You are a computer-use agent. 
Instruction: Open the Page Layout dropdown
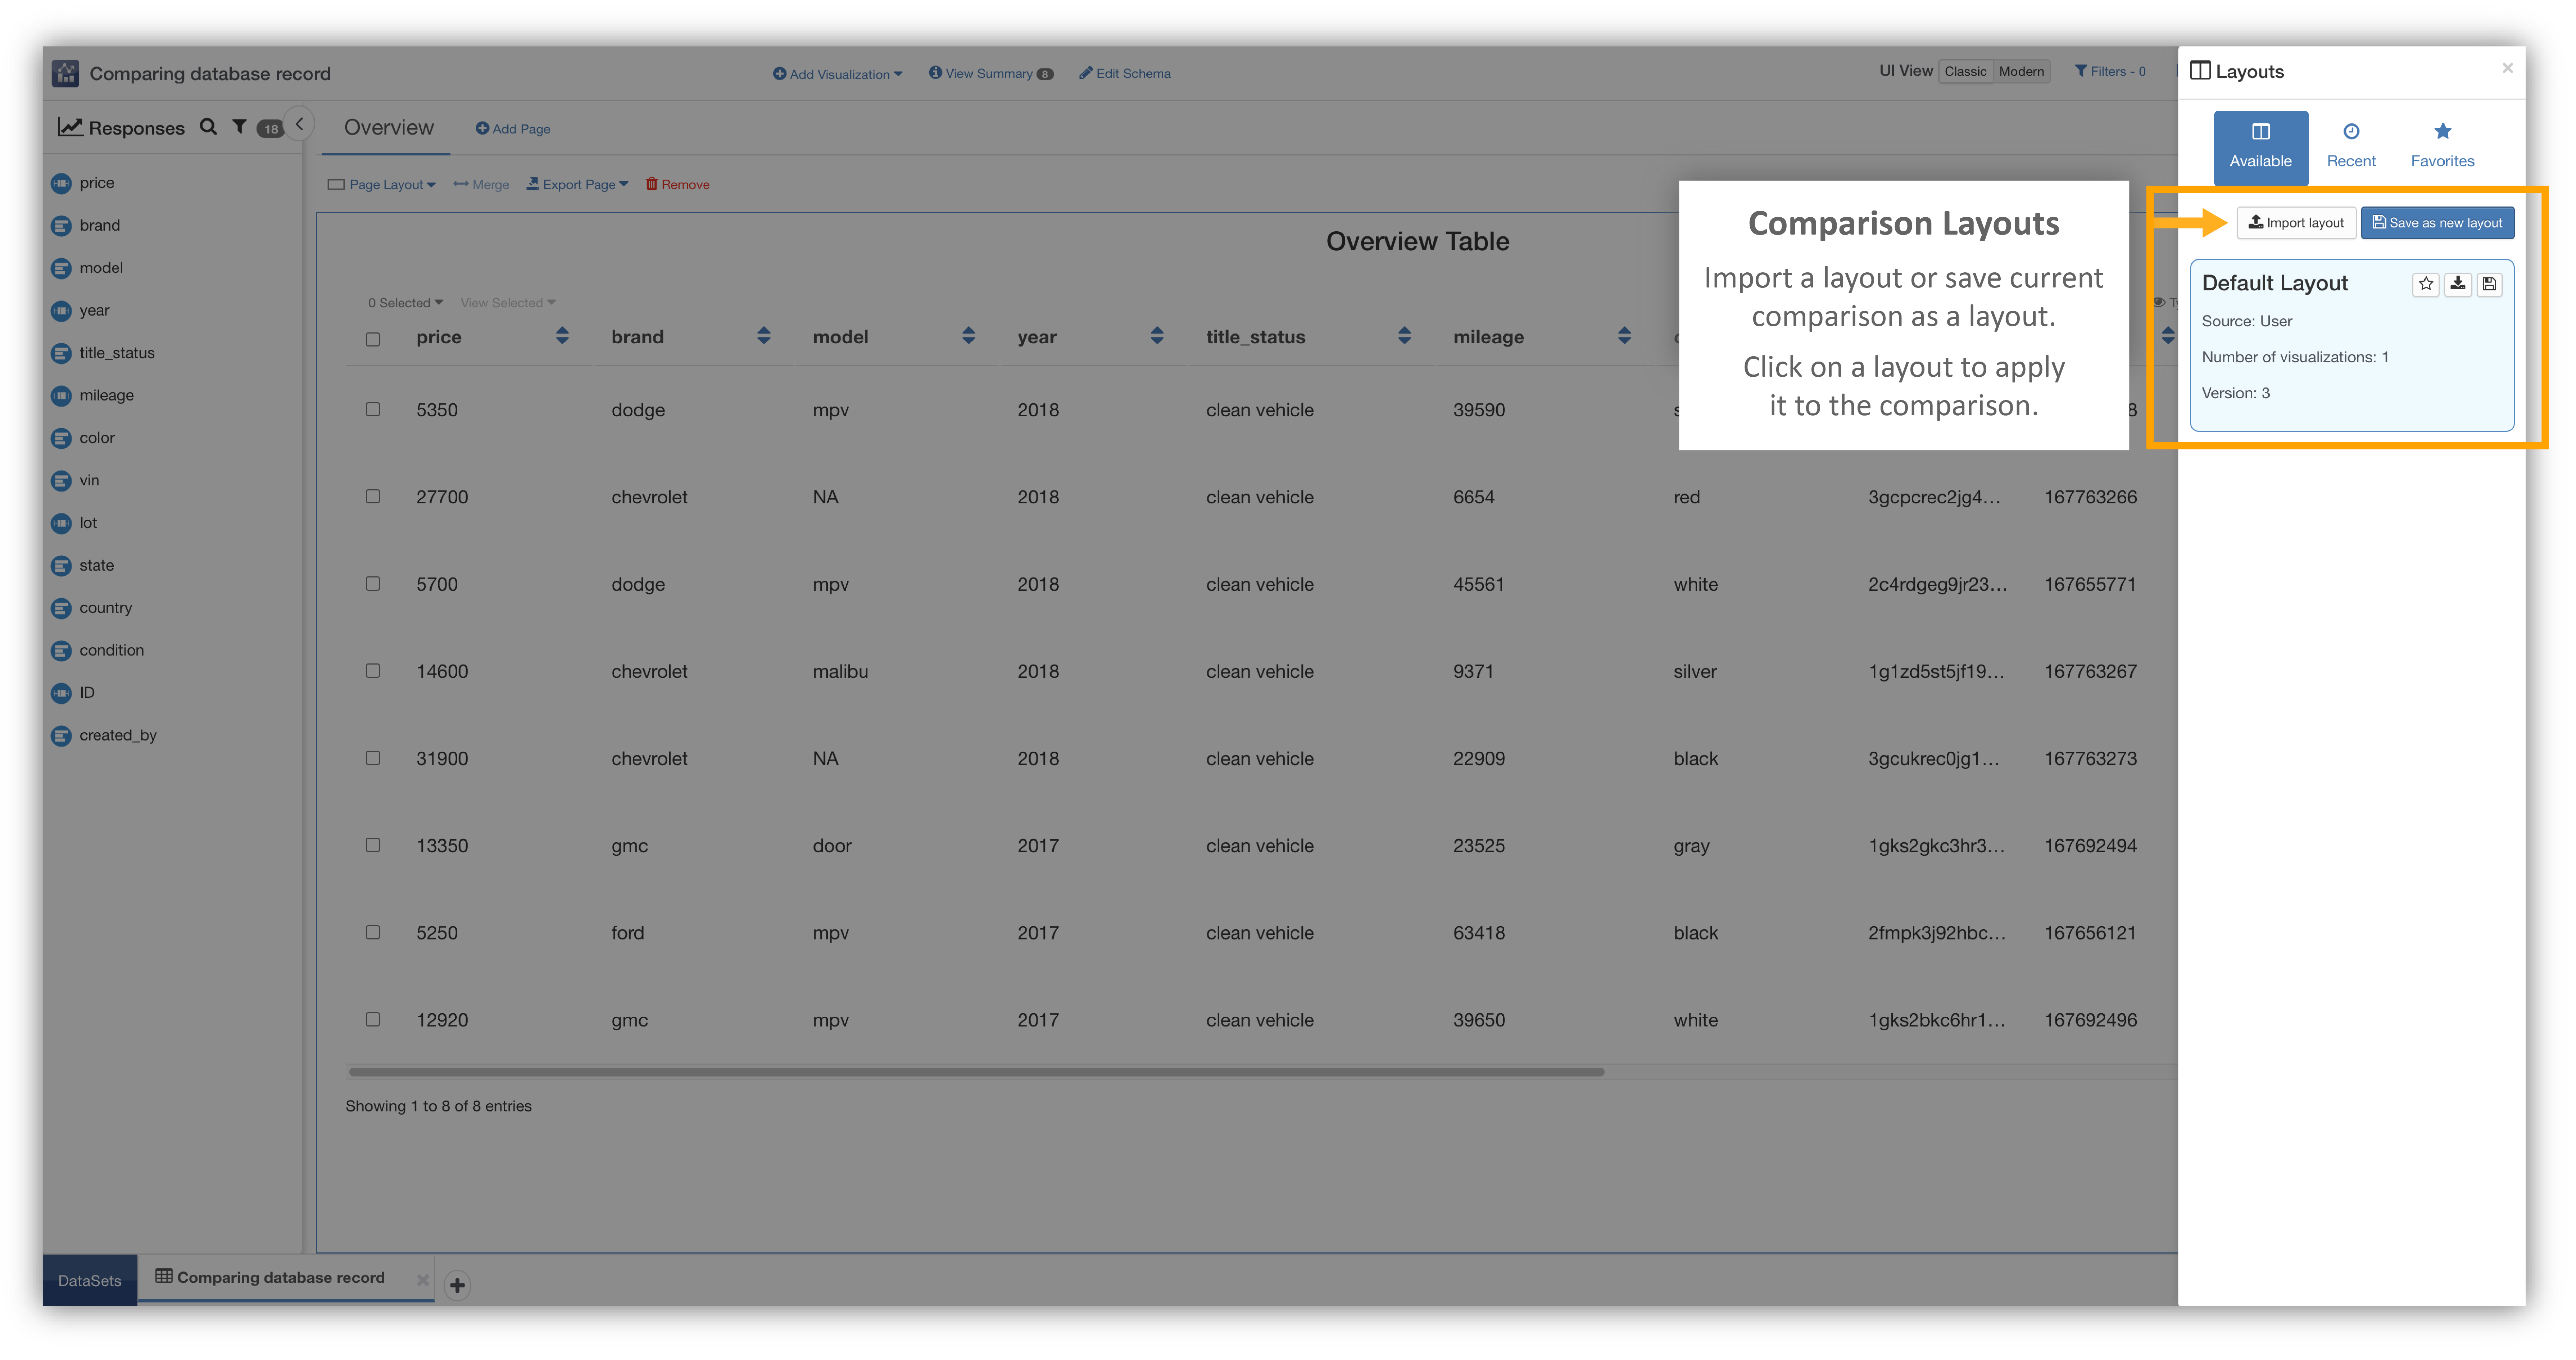[382, 185]
